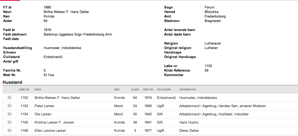Select Ole Larsen name in household list
The image size is (298, 136).
43,114
